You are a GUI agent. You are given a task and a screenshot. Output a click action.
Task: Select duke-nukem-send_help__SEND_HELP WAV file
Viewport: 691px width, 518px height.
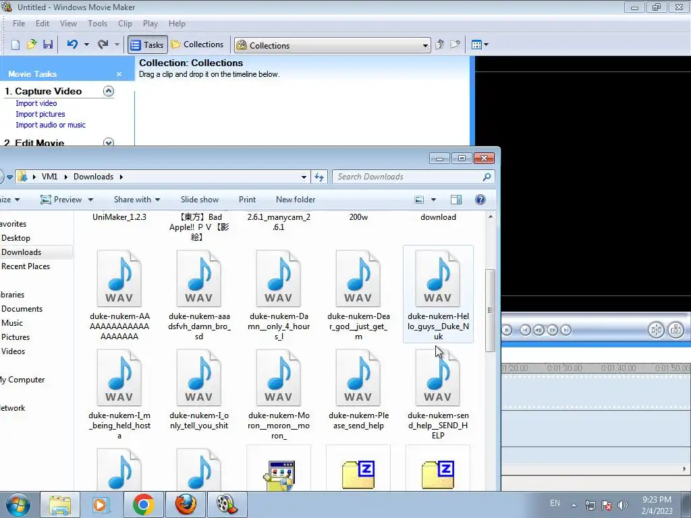(438, 394)
